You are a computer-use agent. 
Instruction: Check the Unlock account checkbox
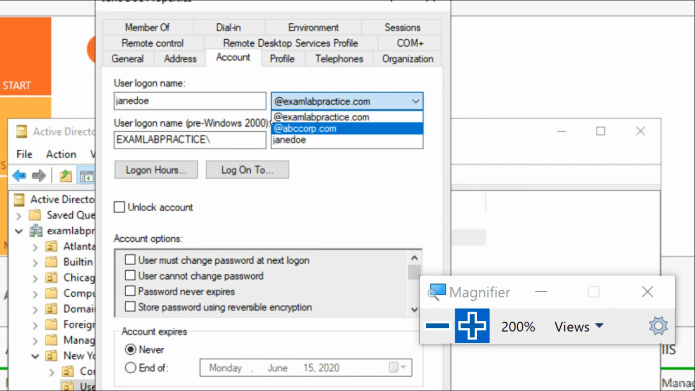pos(119,207)
